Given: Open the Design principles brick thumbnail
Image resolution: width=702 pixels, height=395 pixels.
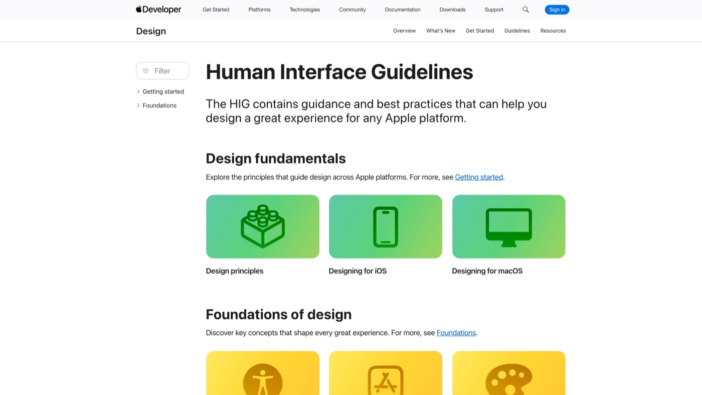Looking at the screenshot, I should pos(263,226).
